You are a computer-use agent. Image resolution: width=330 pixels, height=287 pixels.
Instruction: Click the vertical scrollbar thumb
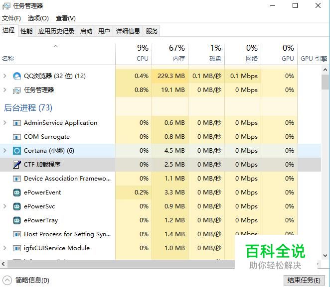click(325, 82)
